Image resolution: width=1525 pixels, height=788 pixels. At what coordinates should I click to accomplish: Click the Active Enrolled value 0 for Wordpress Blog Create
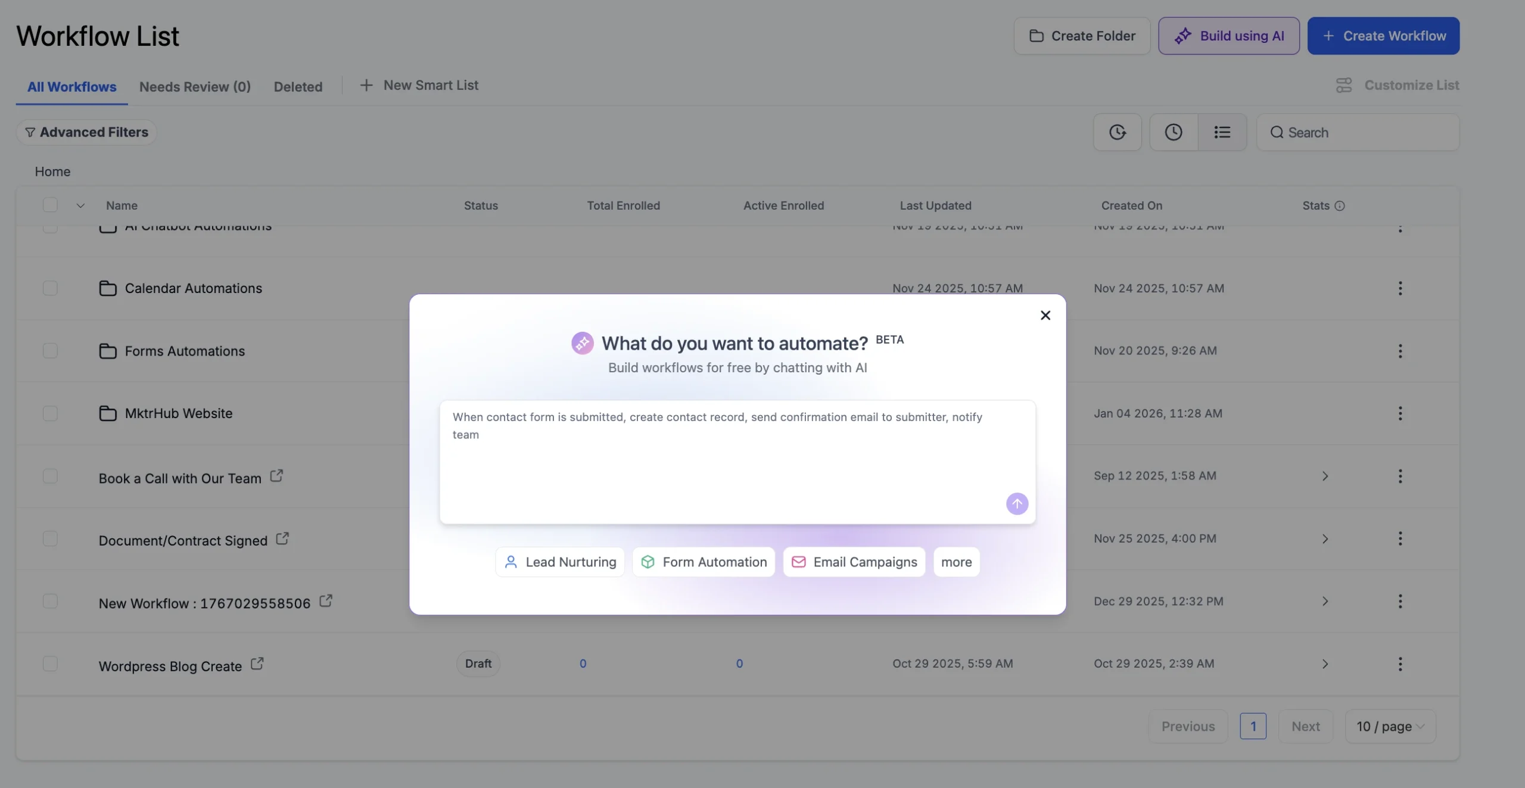[739, 664]
